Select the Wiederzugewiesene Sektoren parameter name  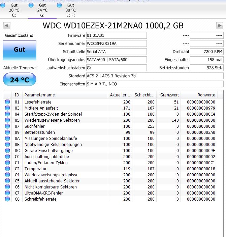click(x=52, y=120)
